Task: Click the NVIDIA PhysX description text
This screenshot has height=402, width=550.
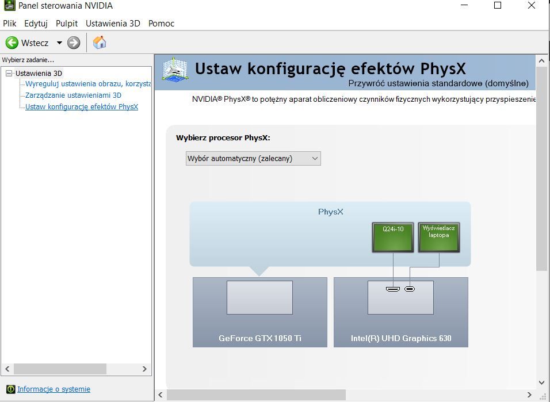Action: pos(364,99)
